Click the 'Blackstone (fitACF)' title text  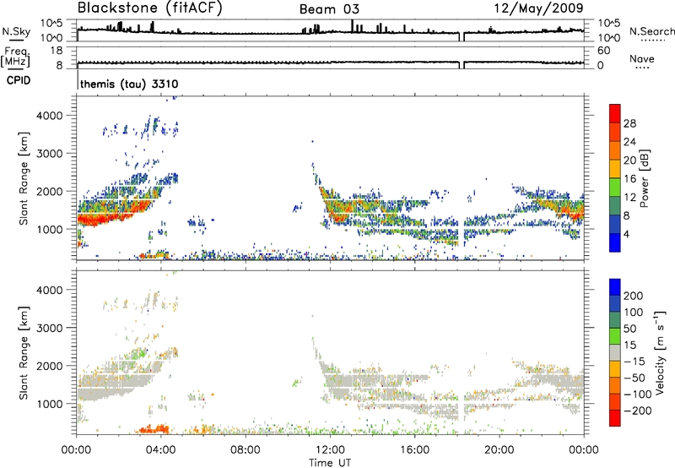point(149,8)
